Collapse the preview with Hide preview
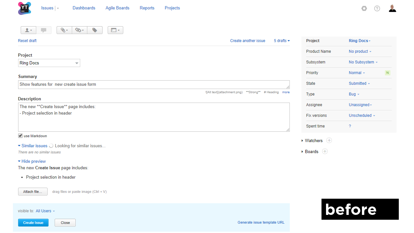Screen dimensions: 414x233 pos(32,161)
